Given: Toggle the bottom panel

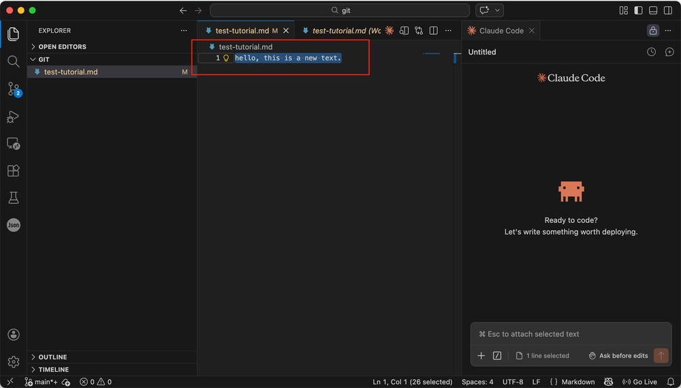Looking at the screenshot, I should (x=653, y=10).
